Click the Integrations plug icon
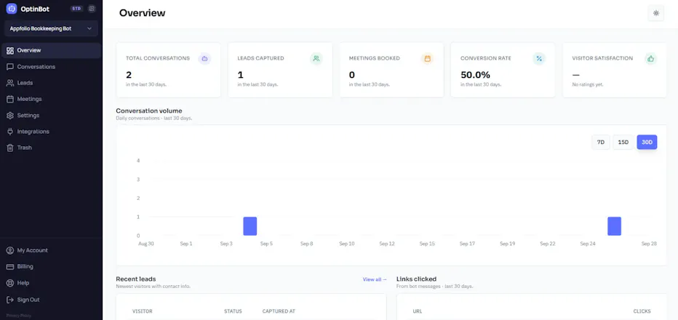This screenshot has width=678, height=320. (10, 132)
